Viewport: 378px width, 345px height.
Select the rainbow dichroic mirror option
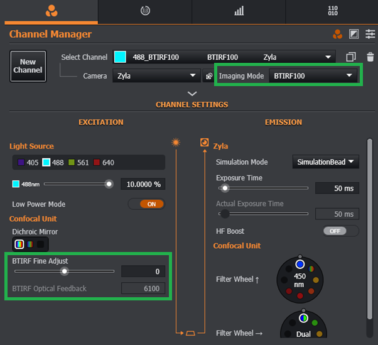(x=20, y=244)
